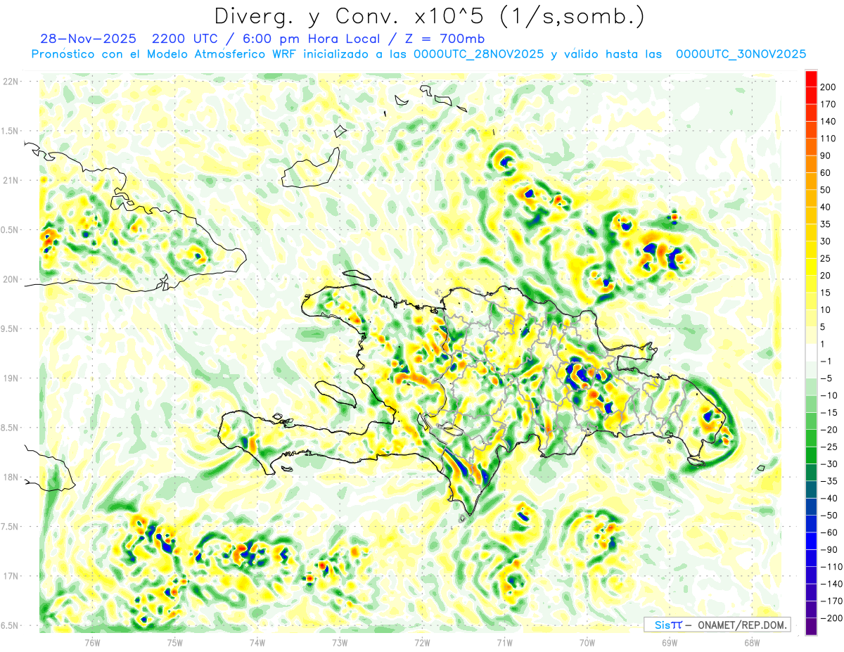
Task: Click the "-170" colorbar label
Action: [x=831, y=601]
